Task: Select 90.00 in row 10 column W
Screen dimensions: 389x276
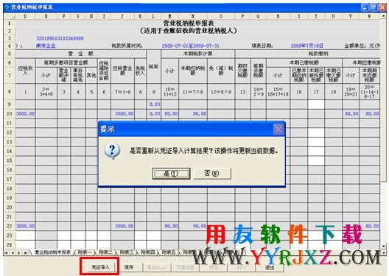Action: tap(369, 114)
